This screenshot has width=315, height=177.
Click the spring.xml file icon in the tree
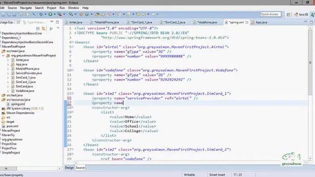coord(8,104)
